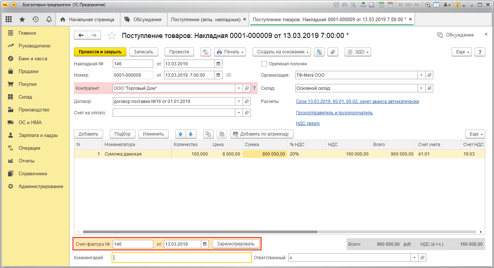
Task: Open the НДС сверху link
Action: (308, 123)
